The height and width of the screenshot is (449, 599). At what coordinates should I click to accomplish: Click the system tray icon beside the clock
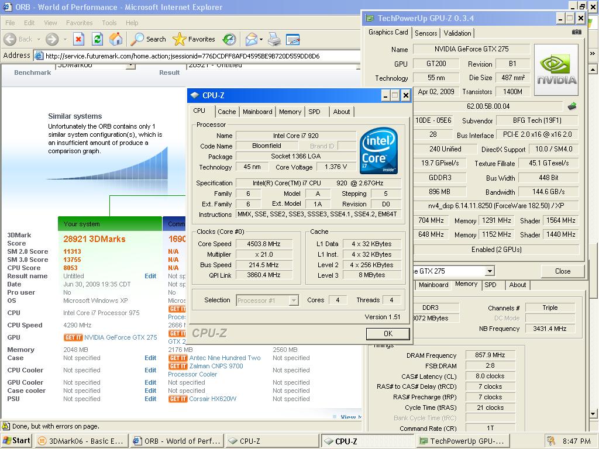pyautogui.click(x=550, y=441)
